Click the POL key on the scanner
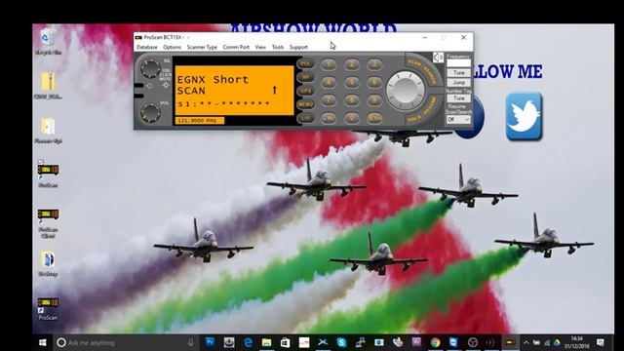The width and height of the screenshot is (624, 351). pos(305,63)
